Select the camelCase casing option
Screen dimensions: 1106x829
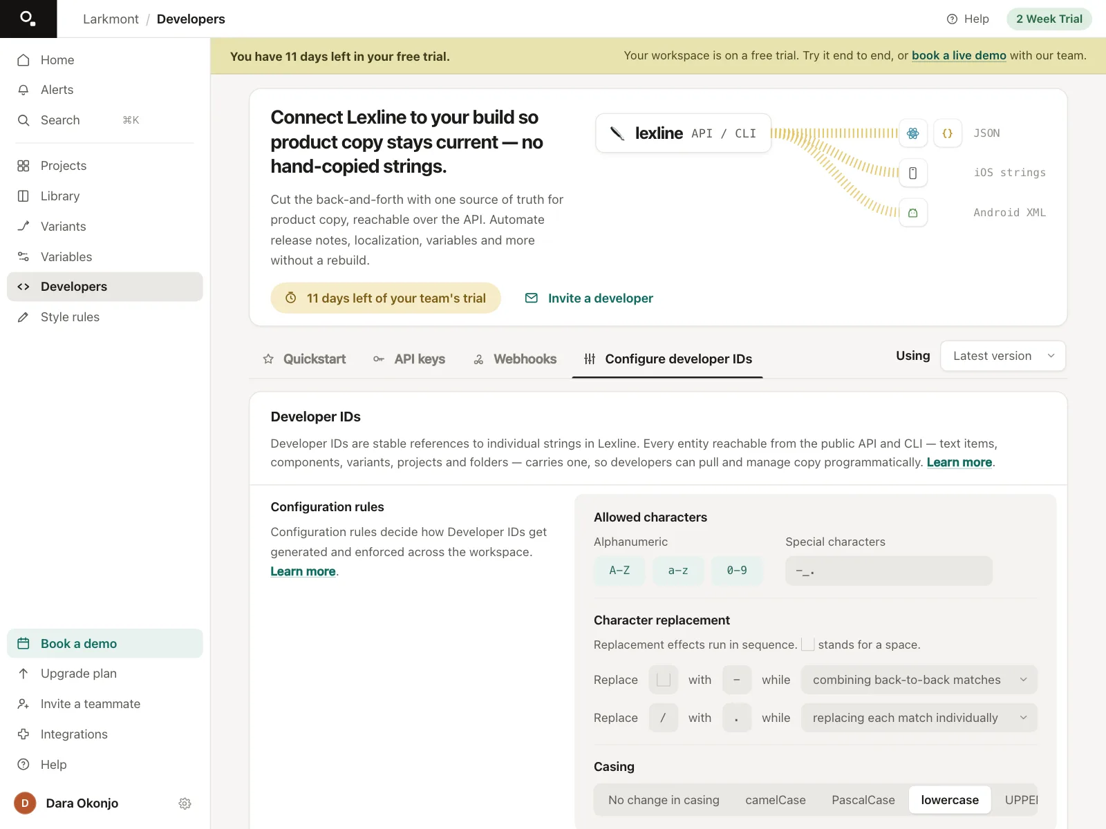pyautogui.click(x=776, y=800)
